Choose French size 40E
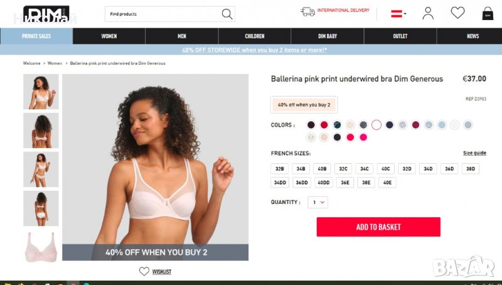 pos(387,183)
